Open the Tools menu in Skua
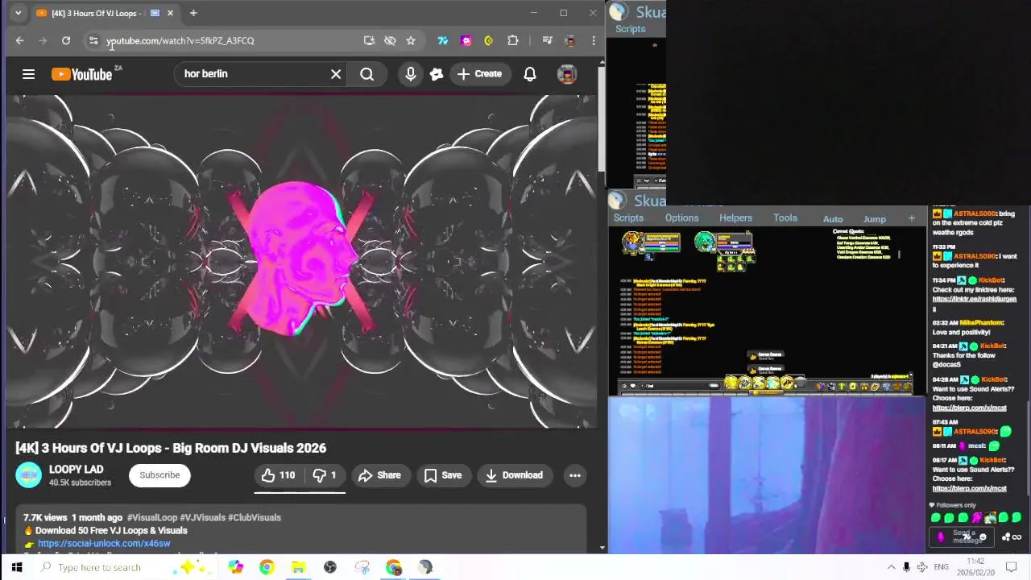The width and height of the screenshot is (1031, 580). (x=785, y=218)
